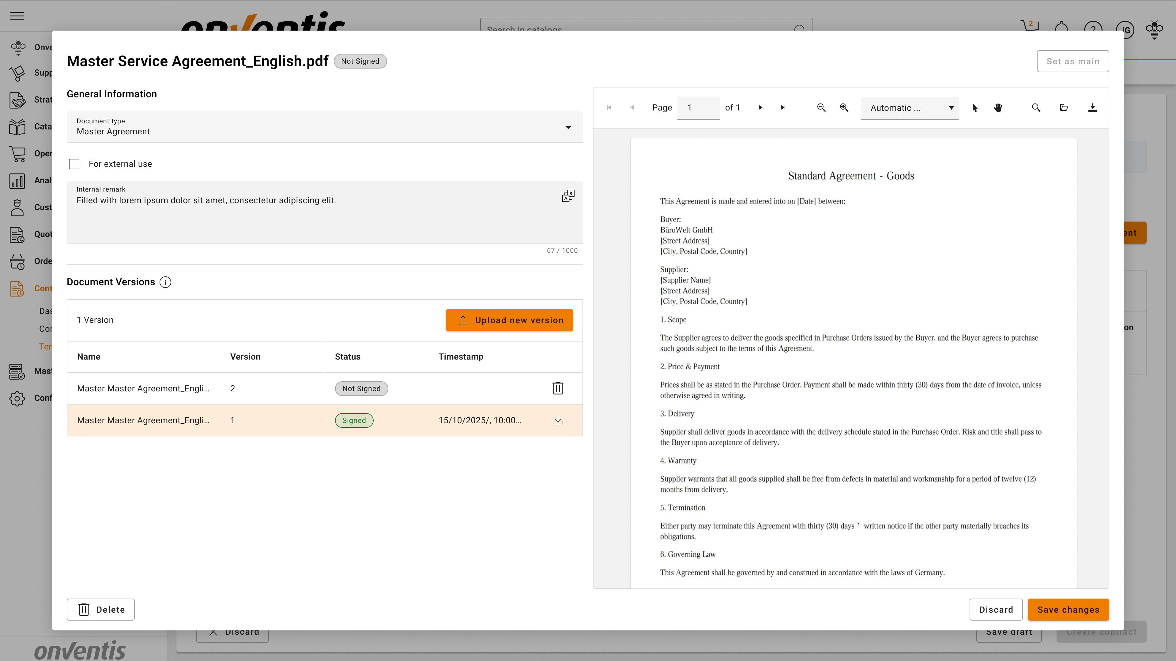Select the hand pan tool
This screenshot has width=1176, height=661.
[x=998, y=108]
